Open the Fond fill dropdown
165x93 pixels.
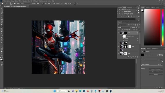click(x=139, y=30)
